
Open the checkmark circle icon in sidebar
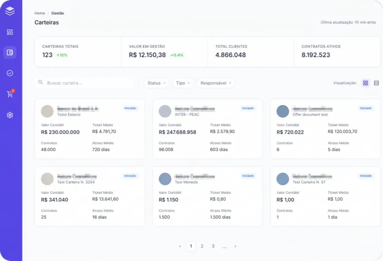(10, 73)
